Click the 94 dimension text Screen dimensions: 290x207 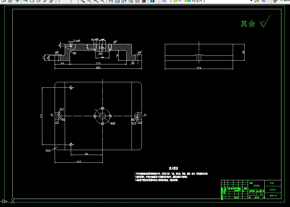click(87, 154)
